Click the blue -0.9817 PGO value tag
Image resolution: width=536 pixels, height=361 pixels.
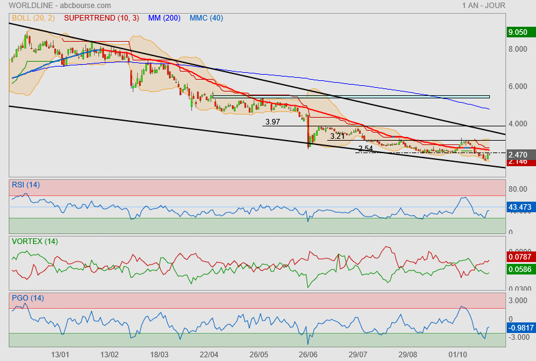click(x=520, y=327)
